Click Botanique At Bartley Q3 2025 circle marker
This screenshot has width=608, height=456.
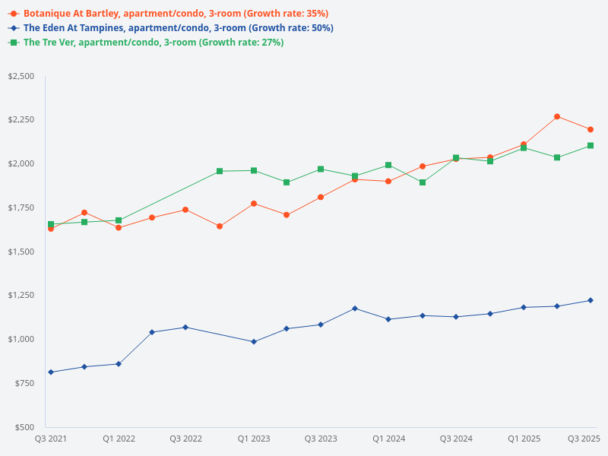(x=591, y=129)
